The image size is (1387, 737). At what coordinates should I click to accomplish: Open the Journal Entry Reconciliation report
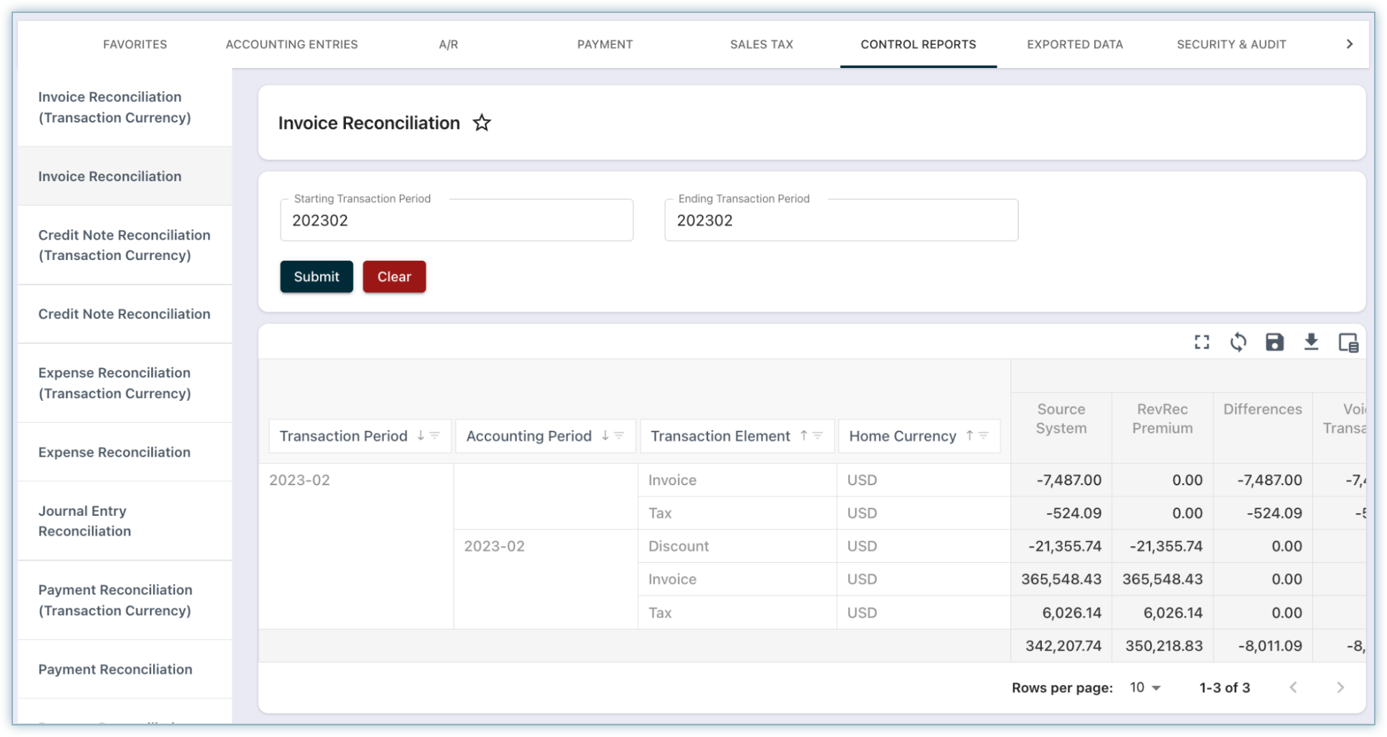84,521
